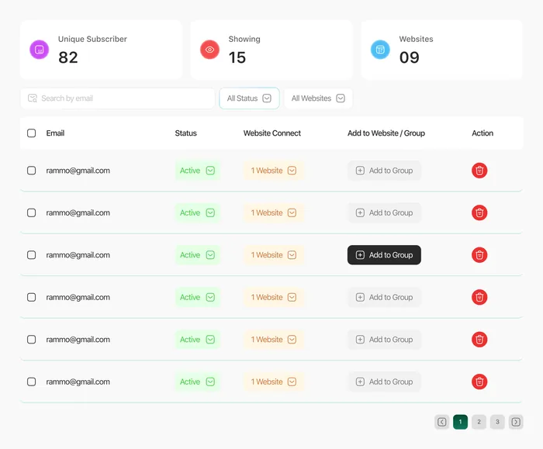The image size is (543, 449).
Task: Click the Email column header
Action: [x=55, y=133]
